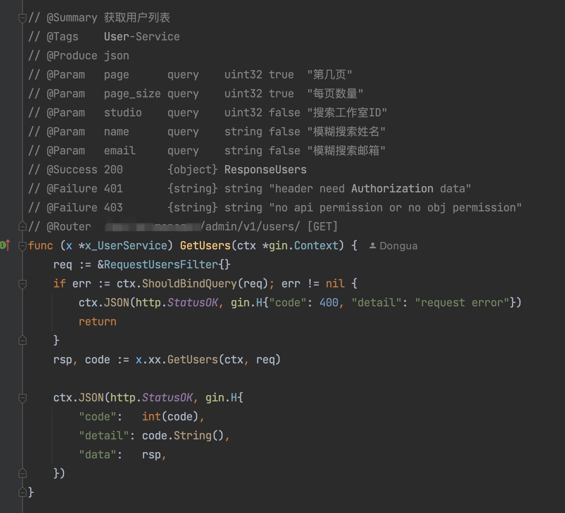Click the code.String() call
The height and width of the screenshot is (513, 565).
183,435
